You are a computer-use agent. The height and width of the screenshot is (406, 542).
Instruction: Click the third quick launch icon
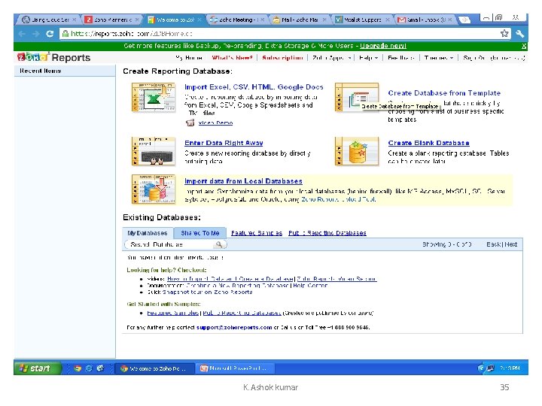[x=100, y=368]
